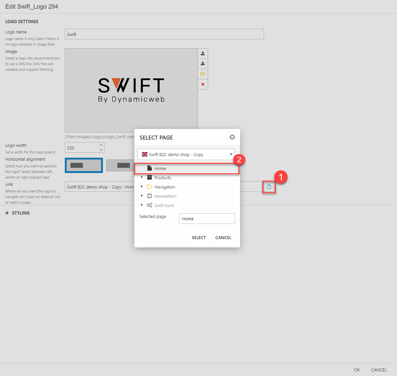This screenshot has height=376, width=397.
Task: Open the browse folder icon for image
Action: click(x=203, y=74)
